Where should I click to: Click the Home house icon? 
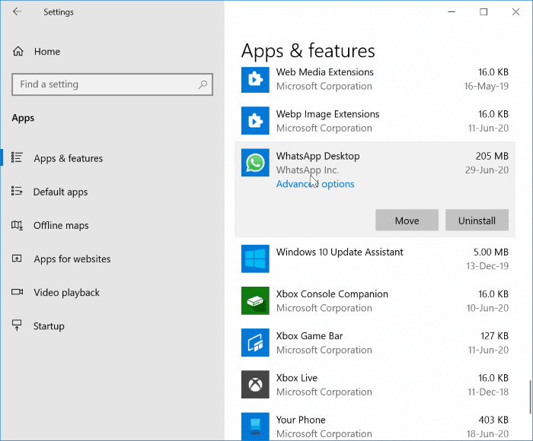[18, 51]
